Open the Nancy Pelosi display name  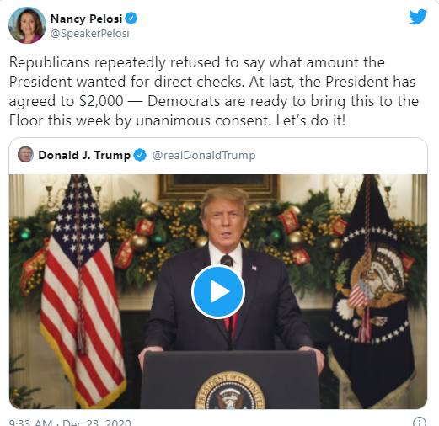[x=86, y=19]
